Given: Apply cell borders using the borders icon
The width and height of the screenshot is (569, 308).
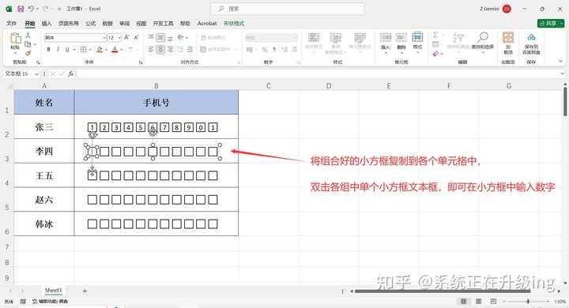Looking at the screenshot, I should tap(84, 49).
